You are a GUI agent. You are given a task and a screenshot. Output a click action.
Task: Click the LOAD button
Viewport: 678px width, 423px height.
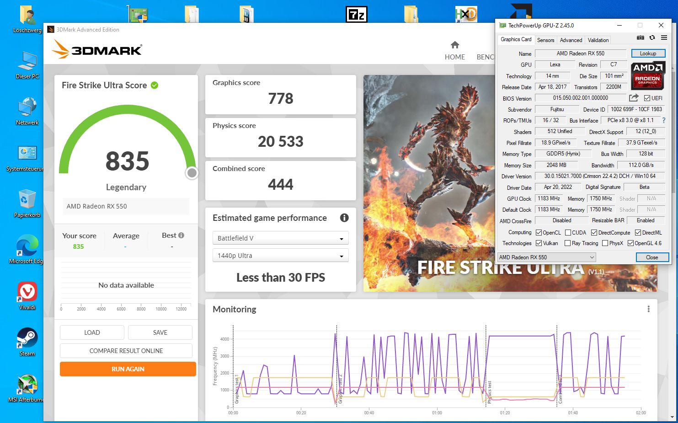click(x=92, y=332)
